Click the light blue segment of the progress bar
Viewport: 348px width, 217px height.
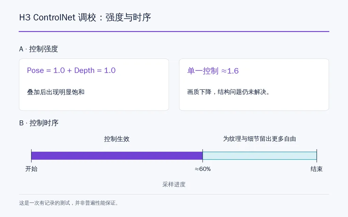pos(260,156)
